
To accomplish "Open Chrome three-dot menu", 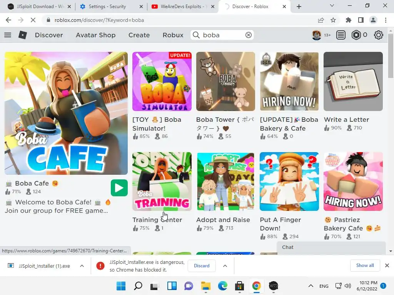I will (386, 20).
